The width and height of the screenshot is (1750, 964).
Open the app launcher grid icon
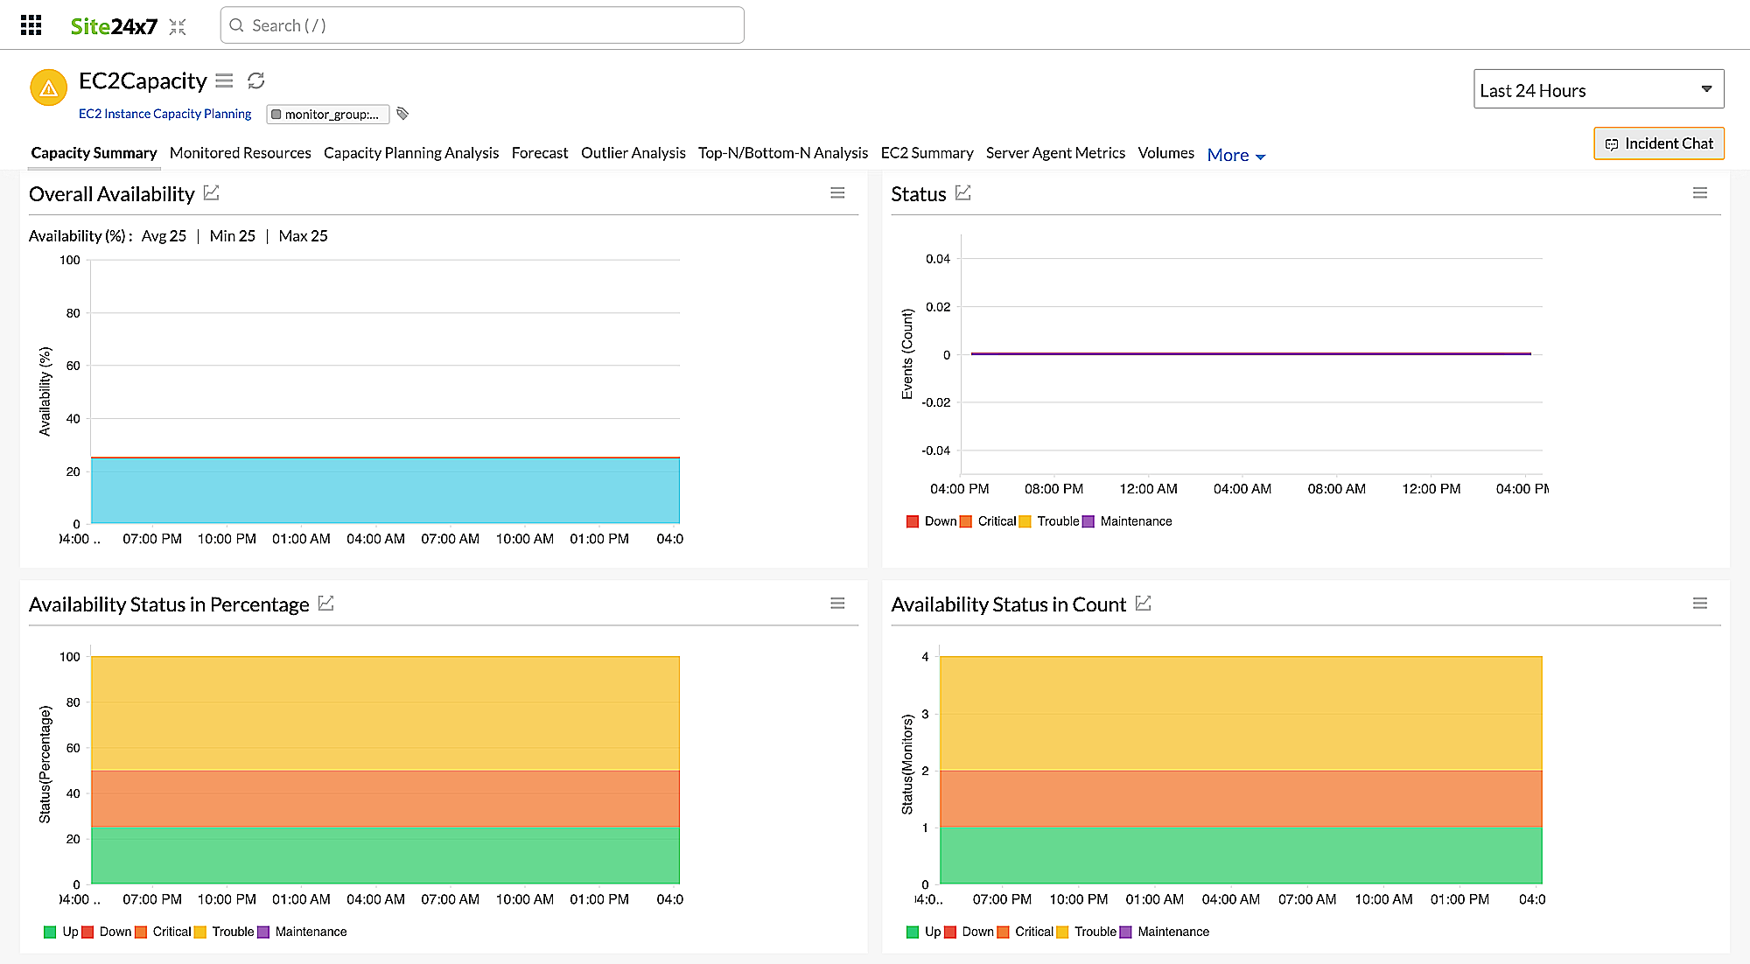point(31,24)
